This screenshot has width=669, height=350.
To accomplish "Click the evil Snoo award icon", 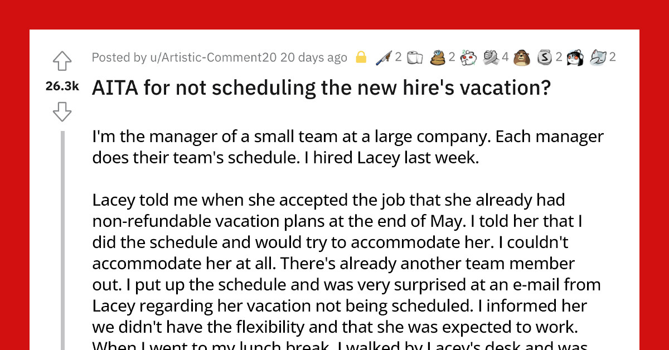I will pyautogui.click(x=467, y=57).
